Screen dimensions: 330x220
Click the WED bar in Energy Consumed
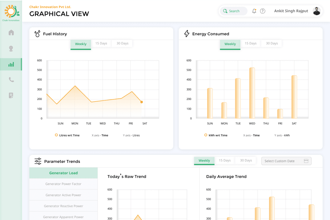(x=252, y=93)
